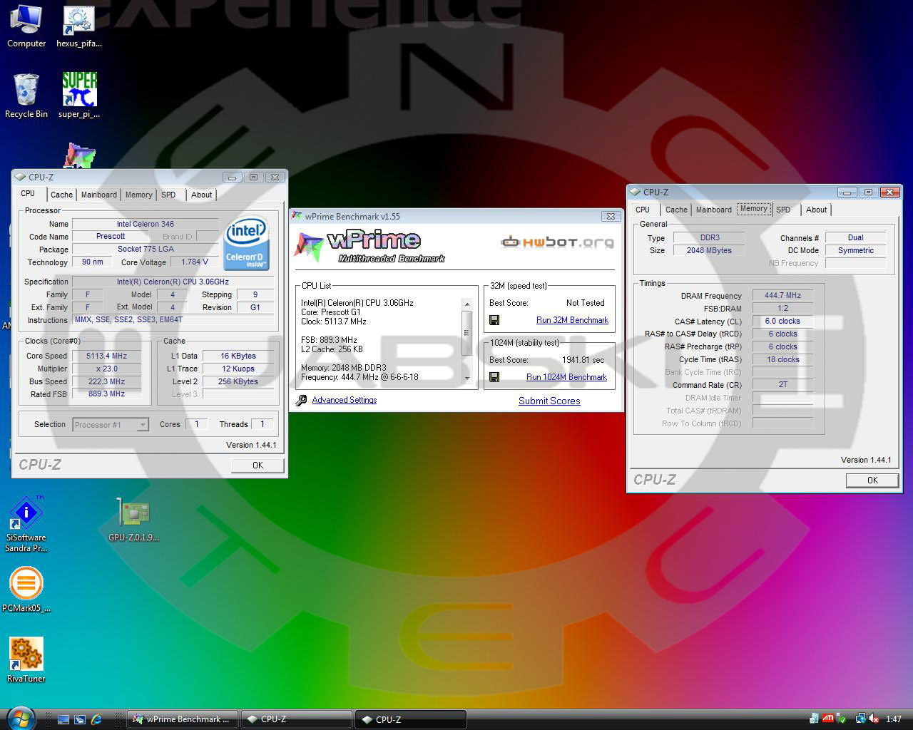Activate the first CPU-Z taskbar button
Screen dimensions: 913x730
pyautogui.click(x=297, y=719)
